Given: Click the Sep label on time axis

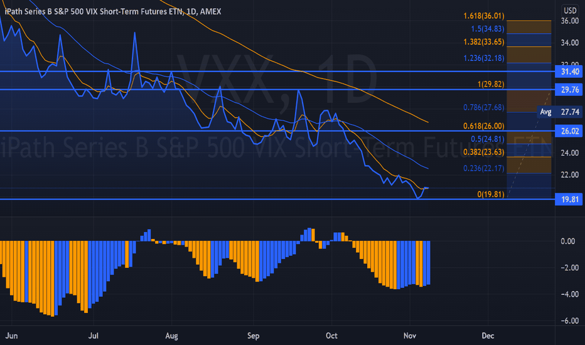Looking at the screenshot, I should pos(254,336).
